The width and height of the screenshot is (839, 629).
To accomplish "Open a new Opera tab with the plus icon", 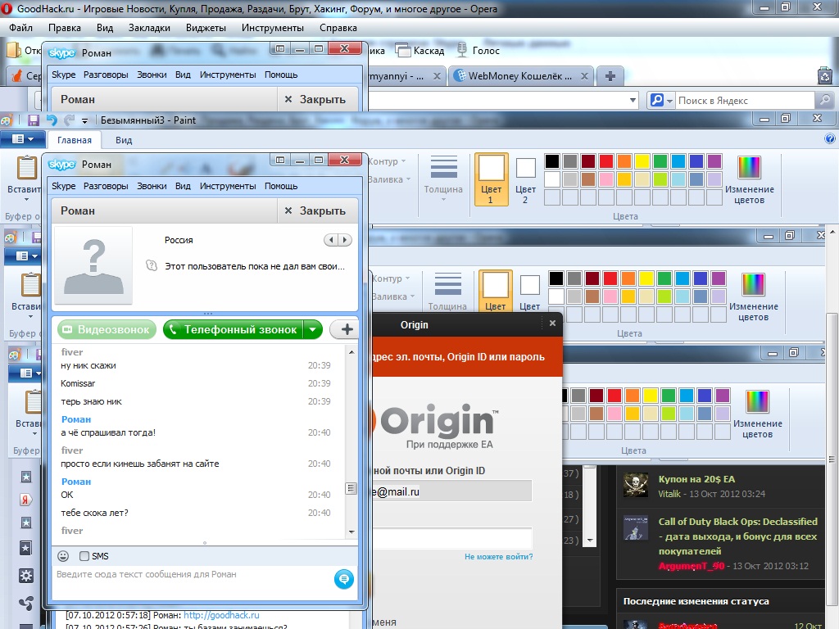I will [x=610, y=76].
